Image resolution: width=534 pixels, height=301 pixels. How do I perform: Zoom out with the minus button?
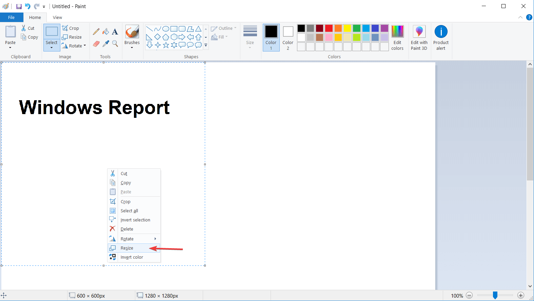469,296
